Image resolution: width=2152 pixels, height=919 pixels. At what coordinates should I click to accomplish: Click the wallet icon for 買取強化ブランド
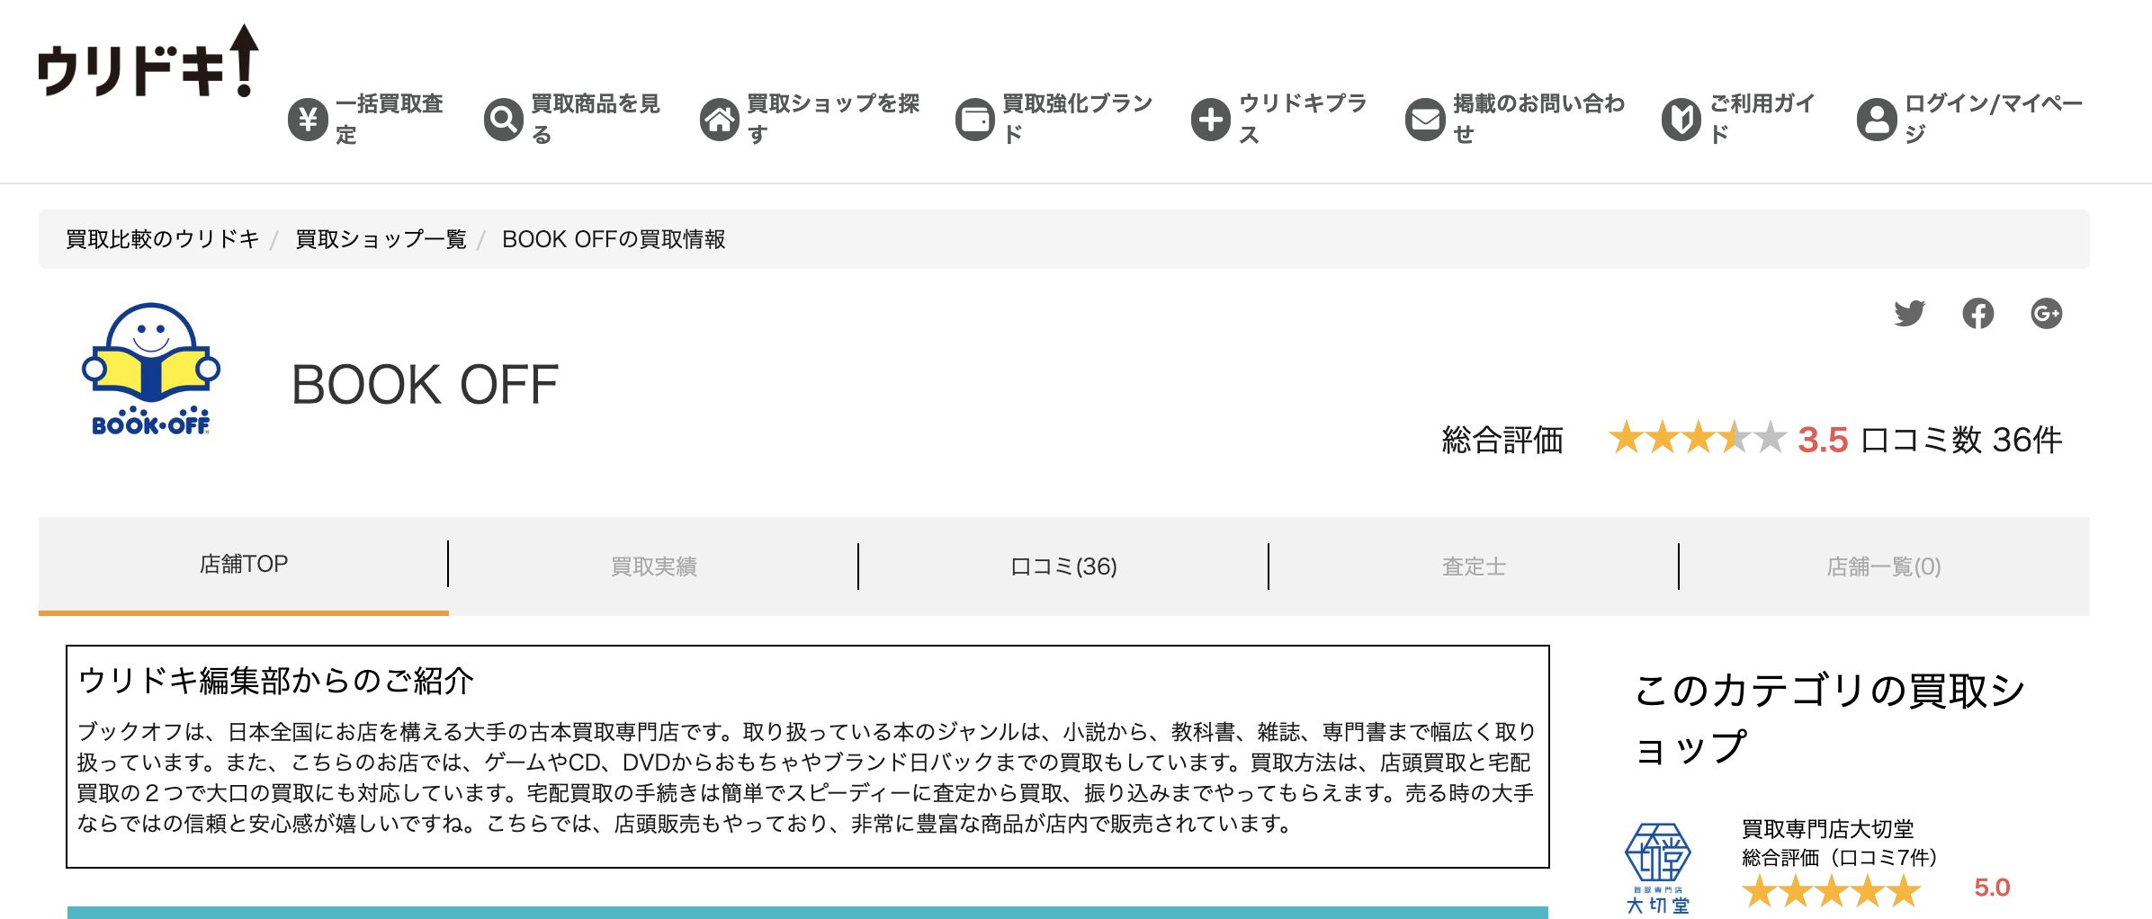974,120
